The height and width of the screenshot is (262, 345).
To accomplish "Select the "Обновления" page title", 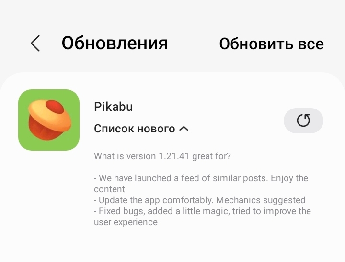I will click(115, 43).
